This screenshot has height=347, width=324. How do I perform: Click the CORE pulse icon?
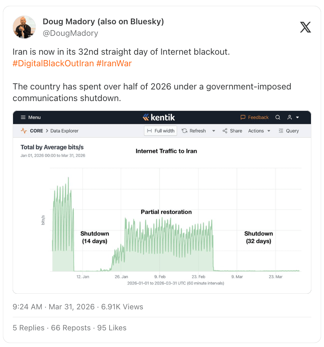click(x=24, y=131)
